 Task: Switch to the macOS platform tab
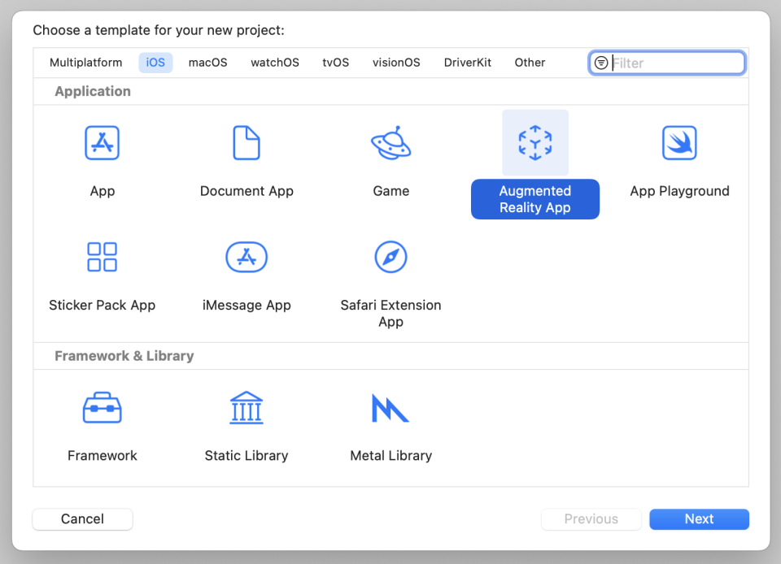[207, 63]
